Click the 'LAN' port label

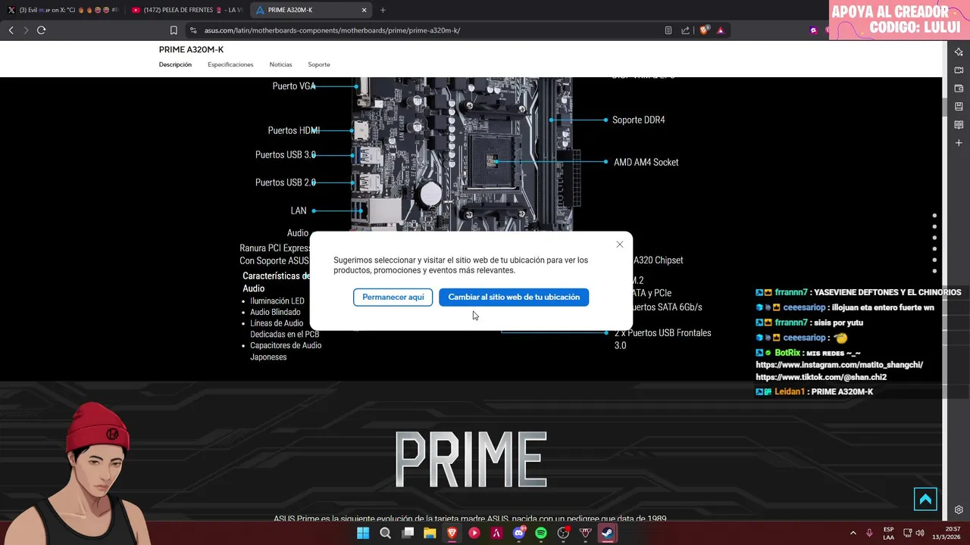pyautogui.click(x=299, y=210)
